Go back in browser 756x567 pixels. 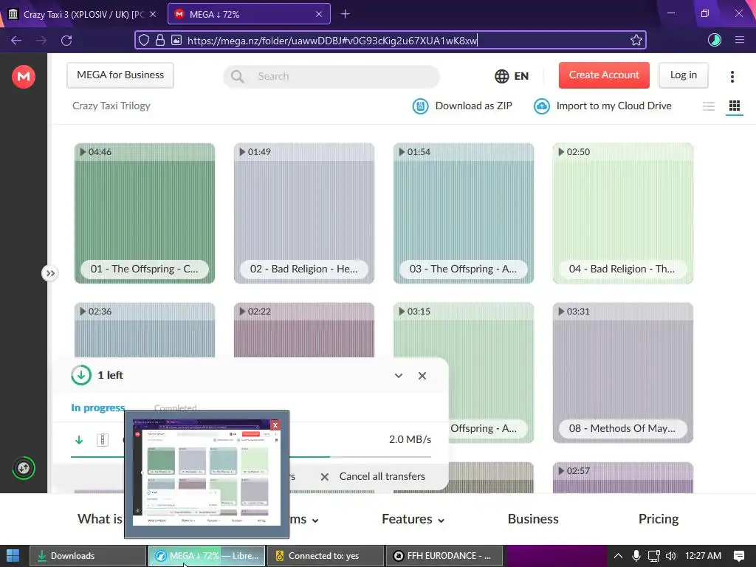[x=16, y=41]
